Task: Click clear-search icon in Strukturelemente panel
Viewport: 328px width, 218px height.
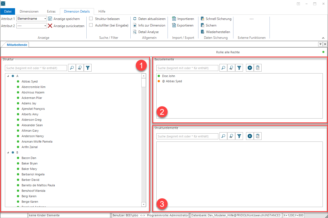Action: click(231, 136)
